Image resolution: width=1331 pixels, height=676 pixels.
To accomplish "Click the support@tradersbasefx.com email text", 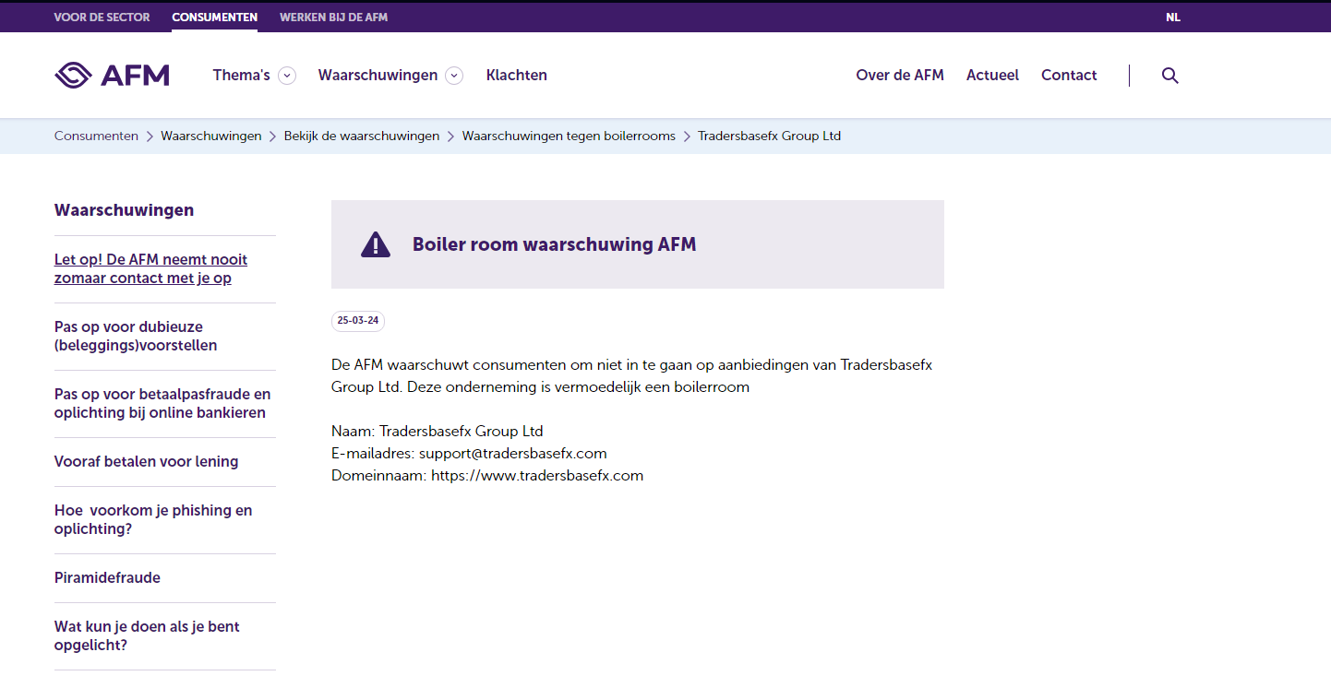I will 513,453.
